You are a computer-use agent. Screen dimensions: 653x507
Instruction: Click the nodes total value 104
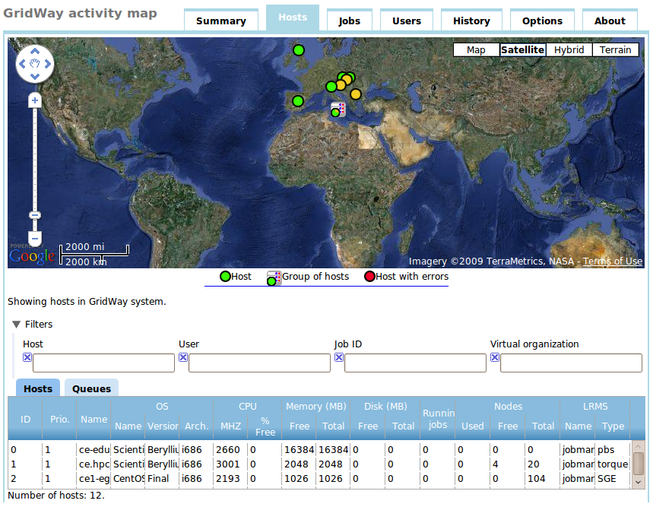pyautogui.click(x=537, y=479)
